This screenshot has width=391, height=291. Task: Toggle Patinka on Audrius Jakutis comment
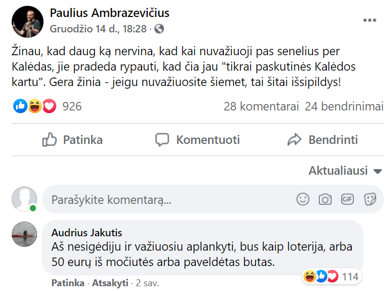(67, 283)
